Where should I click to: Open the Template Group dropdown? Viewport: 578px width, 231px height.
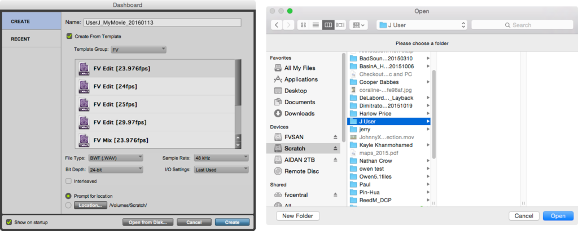139,49
